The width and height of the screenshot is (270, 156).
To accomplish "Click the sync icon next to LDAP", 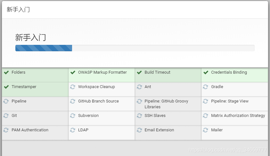I will (x=73, y=130).
